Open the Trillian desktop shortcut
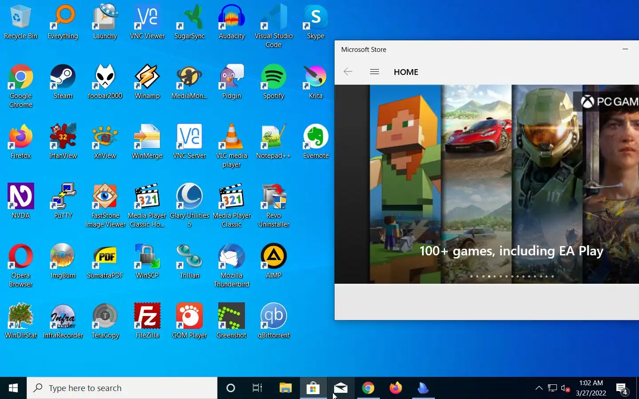This screenshot has height=399, width=639. 189,262
